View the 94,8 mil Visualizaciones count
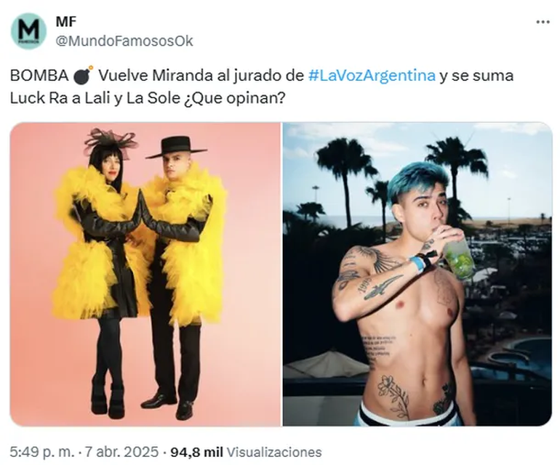The height and width of the screenshot is (465, 560). [246, 452]
